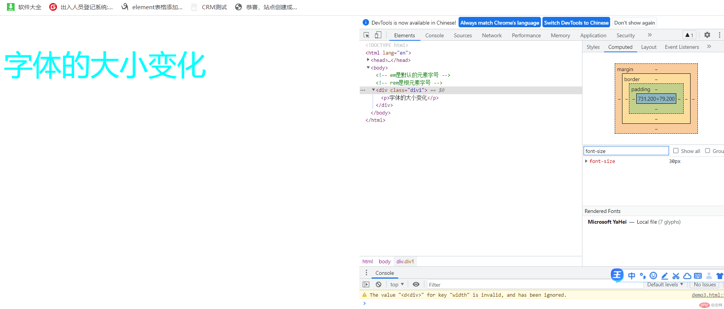724x309 pixels.
Task: Toggle the device toolbar icon
Action: [378, 35]
